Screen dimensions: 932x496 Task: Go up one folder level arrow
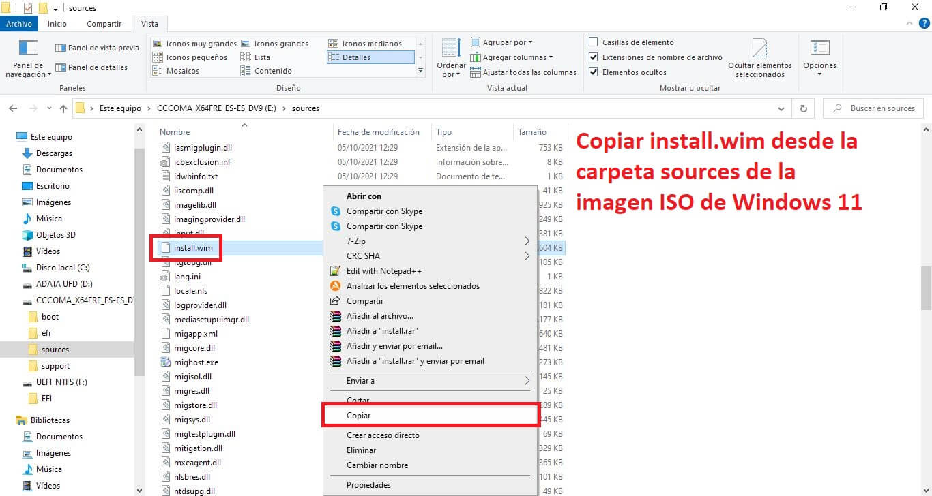63,108
